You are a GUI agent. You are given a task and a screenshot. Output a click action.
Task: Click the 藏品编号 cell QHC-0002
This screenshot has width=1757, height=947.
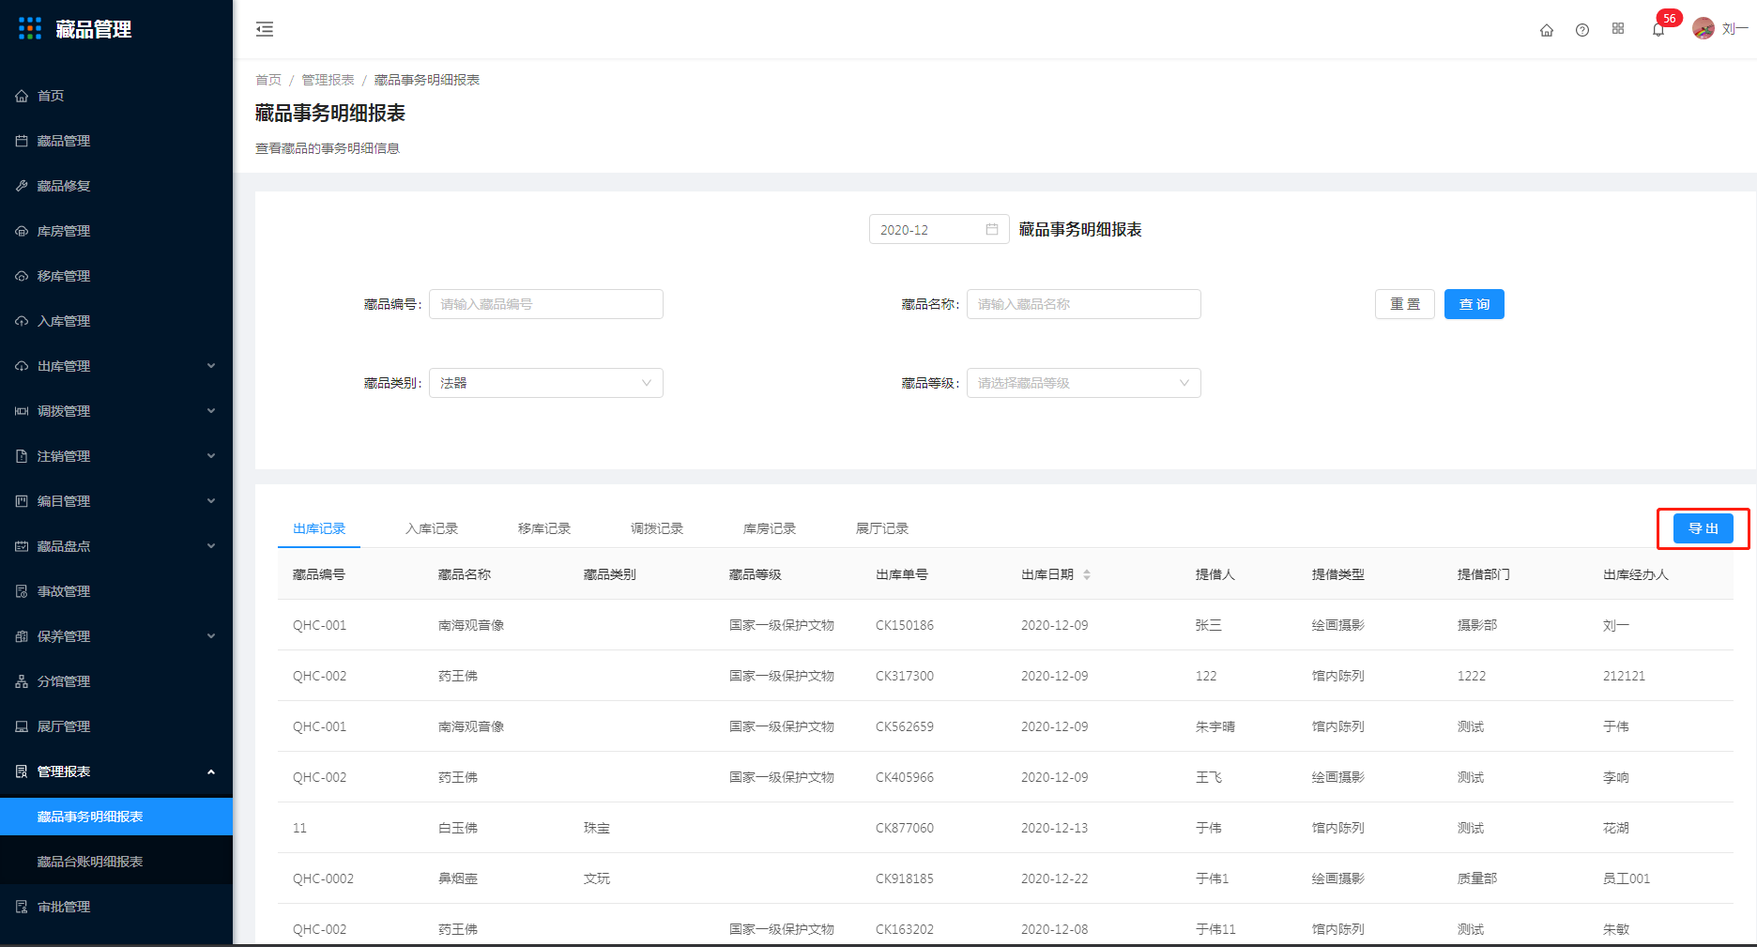[323, 878]
